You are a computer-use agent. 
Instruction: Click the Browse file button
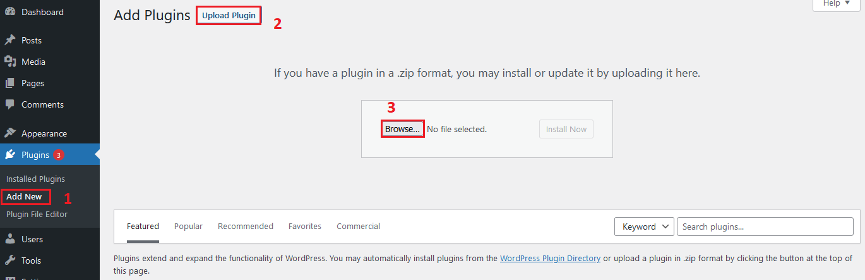click(x=402, y=129)
